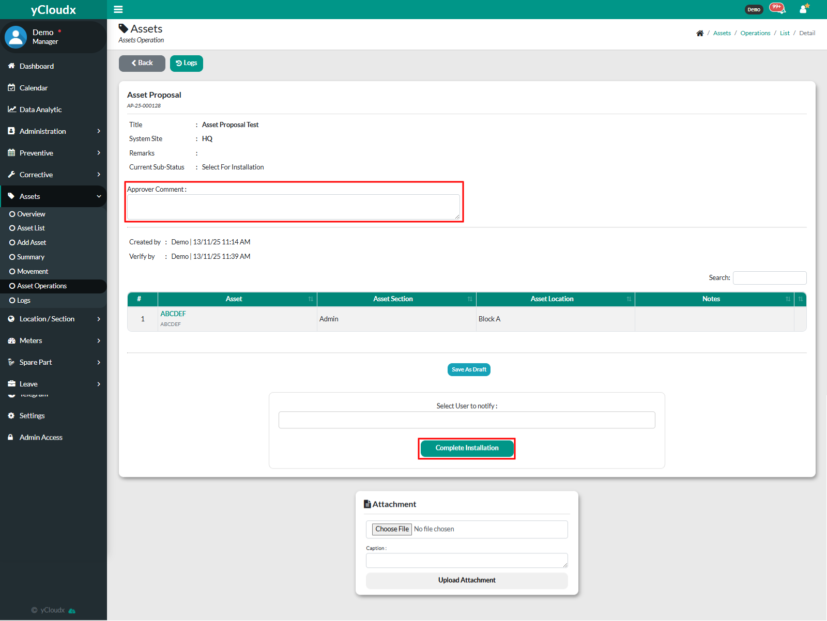This screenshot has width=827, height=621.
Task: Click the Demo user avatar
Action: 16,37
